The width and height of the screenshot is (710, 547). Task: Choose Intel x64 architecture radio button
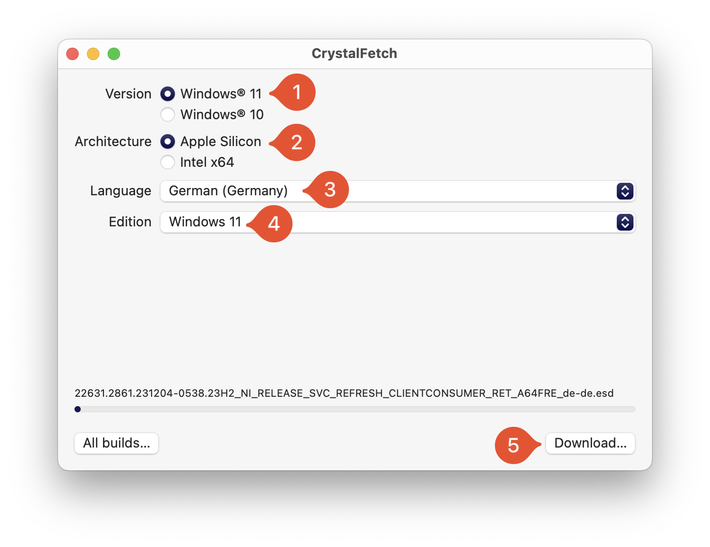(168, 162)
